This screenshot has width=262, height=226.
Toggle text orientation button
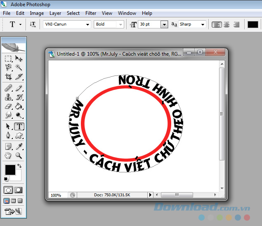click(x=33, y=24)
